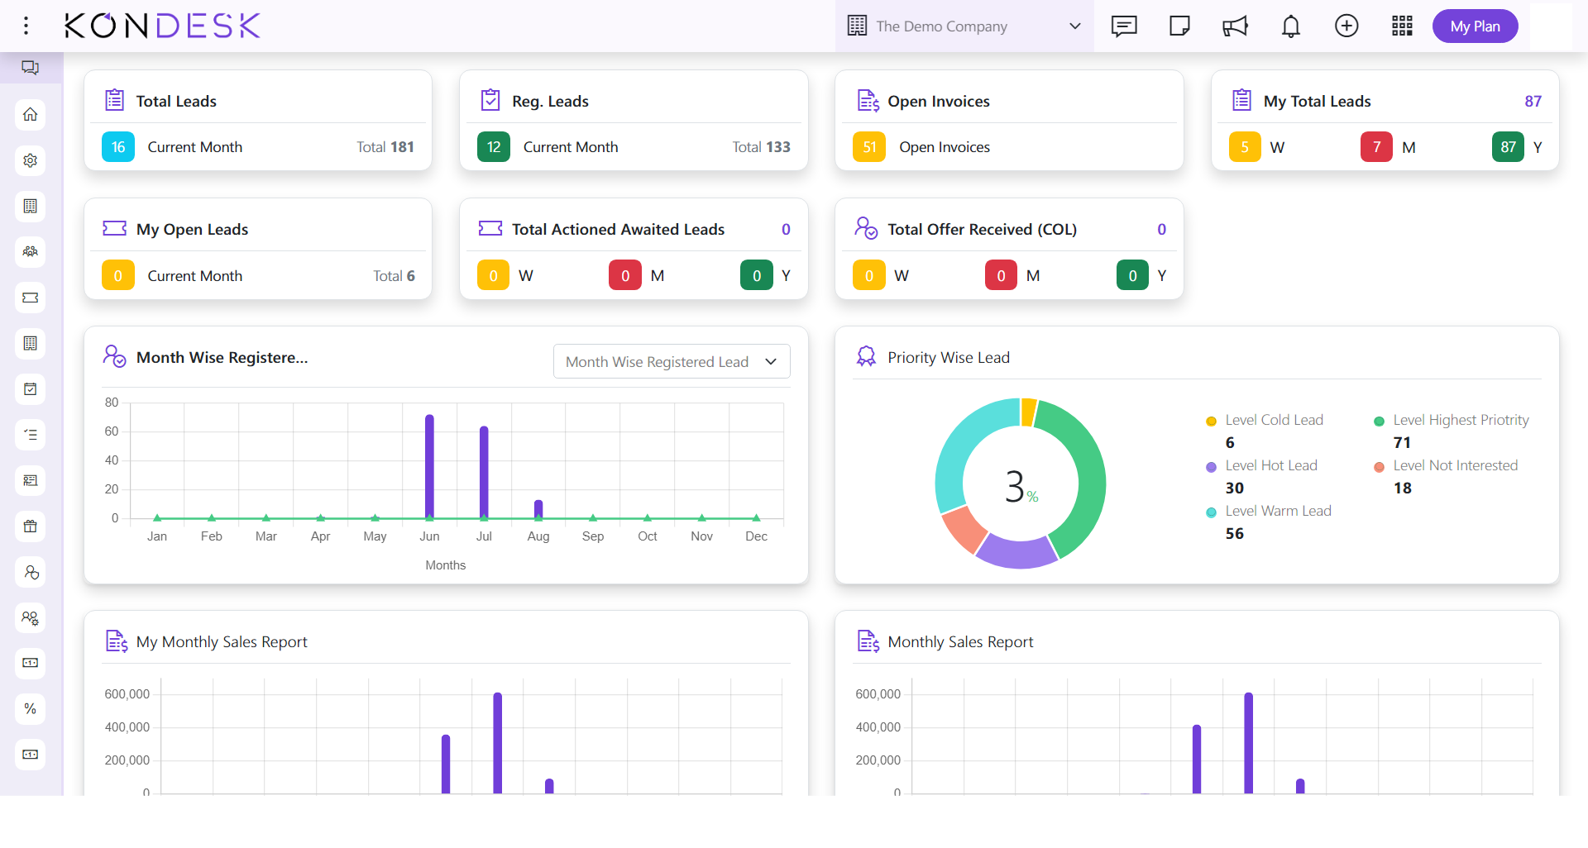This screenshot has width=1588, height=848.
Task: Toggle the Level Warm Lead legend item
Action: pos(1278,511)
